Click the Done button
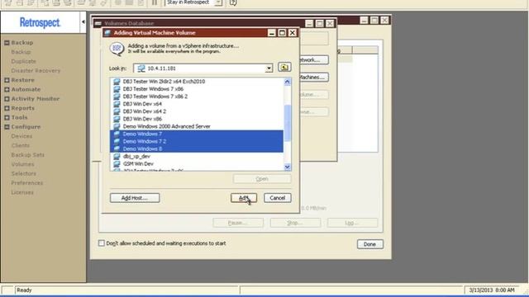This screenshot has width=529, height=297. (370, 244)
